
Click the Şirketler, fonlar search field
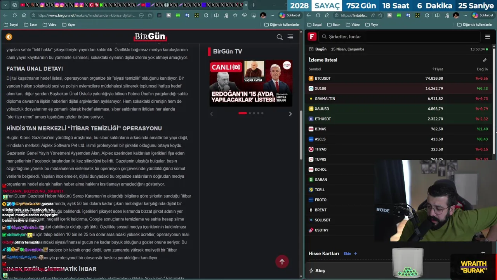click(400, 37)
